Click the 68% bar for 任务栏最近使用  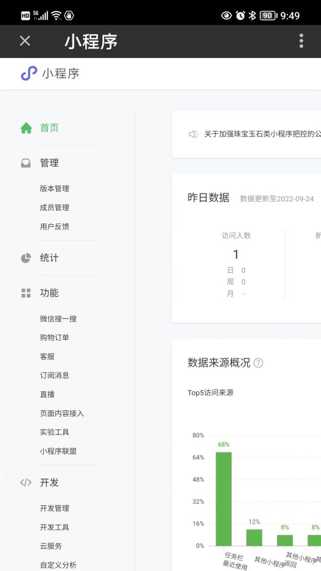pos(223,499)
